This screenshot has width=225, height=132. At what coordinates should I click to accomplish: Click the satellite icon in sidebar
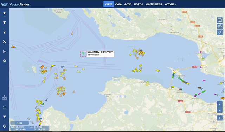[x=5, y=42]
